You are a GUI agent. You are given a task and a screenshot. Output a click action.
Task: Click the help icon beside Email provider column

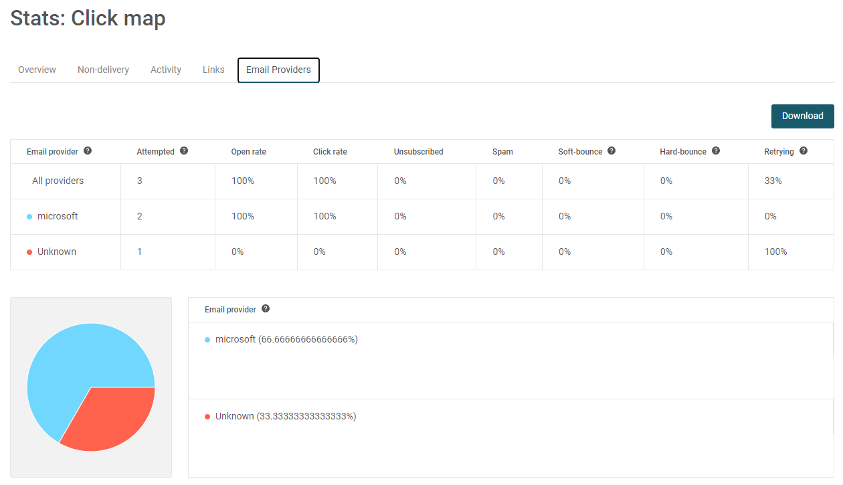[x=88, y=151]
